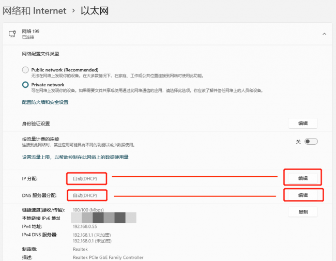
Task: Click 复制 button to copy network properties
Action: 302,212
